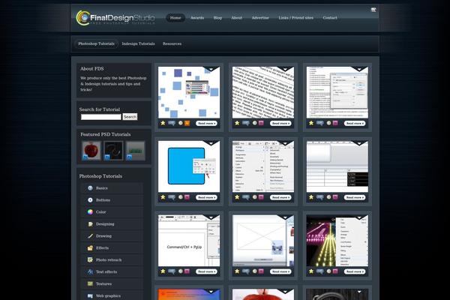Open comments icon on blue squares card
The width and height of the screenshot is (450, 300).
tap(172, 123)
